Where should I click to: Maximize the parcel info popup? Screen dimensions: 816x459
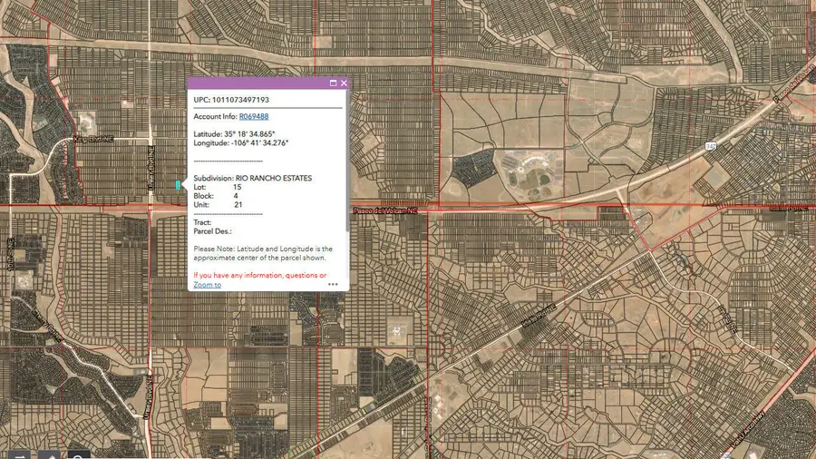333,83
